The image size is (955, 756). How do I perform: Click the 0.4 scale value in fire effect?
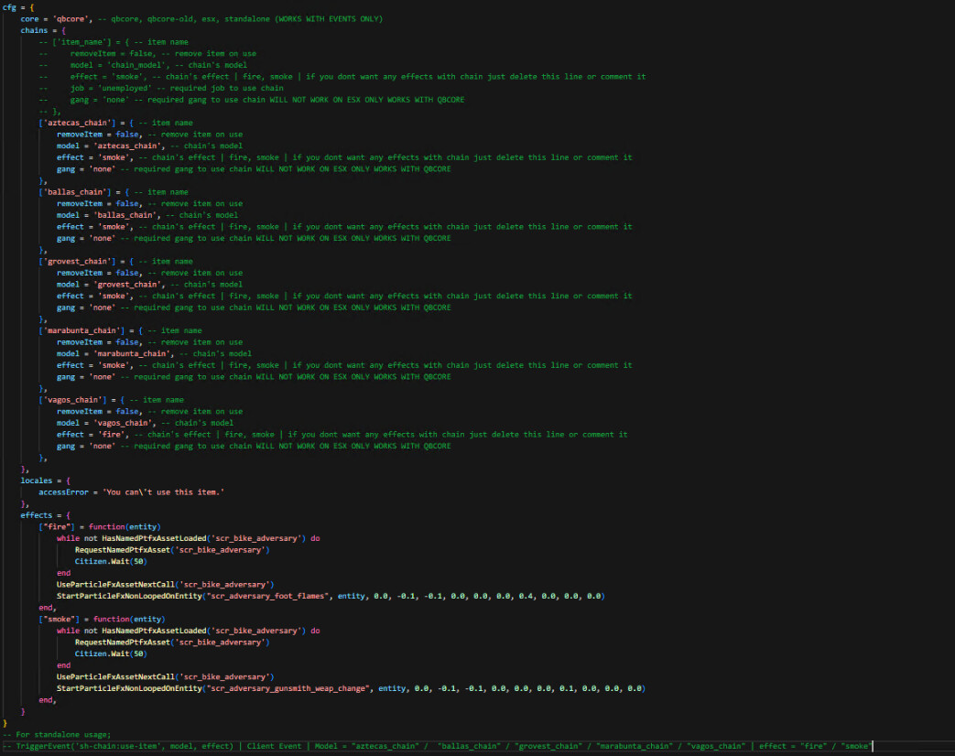coord(526,597)
